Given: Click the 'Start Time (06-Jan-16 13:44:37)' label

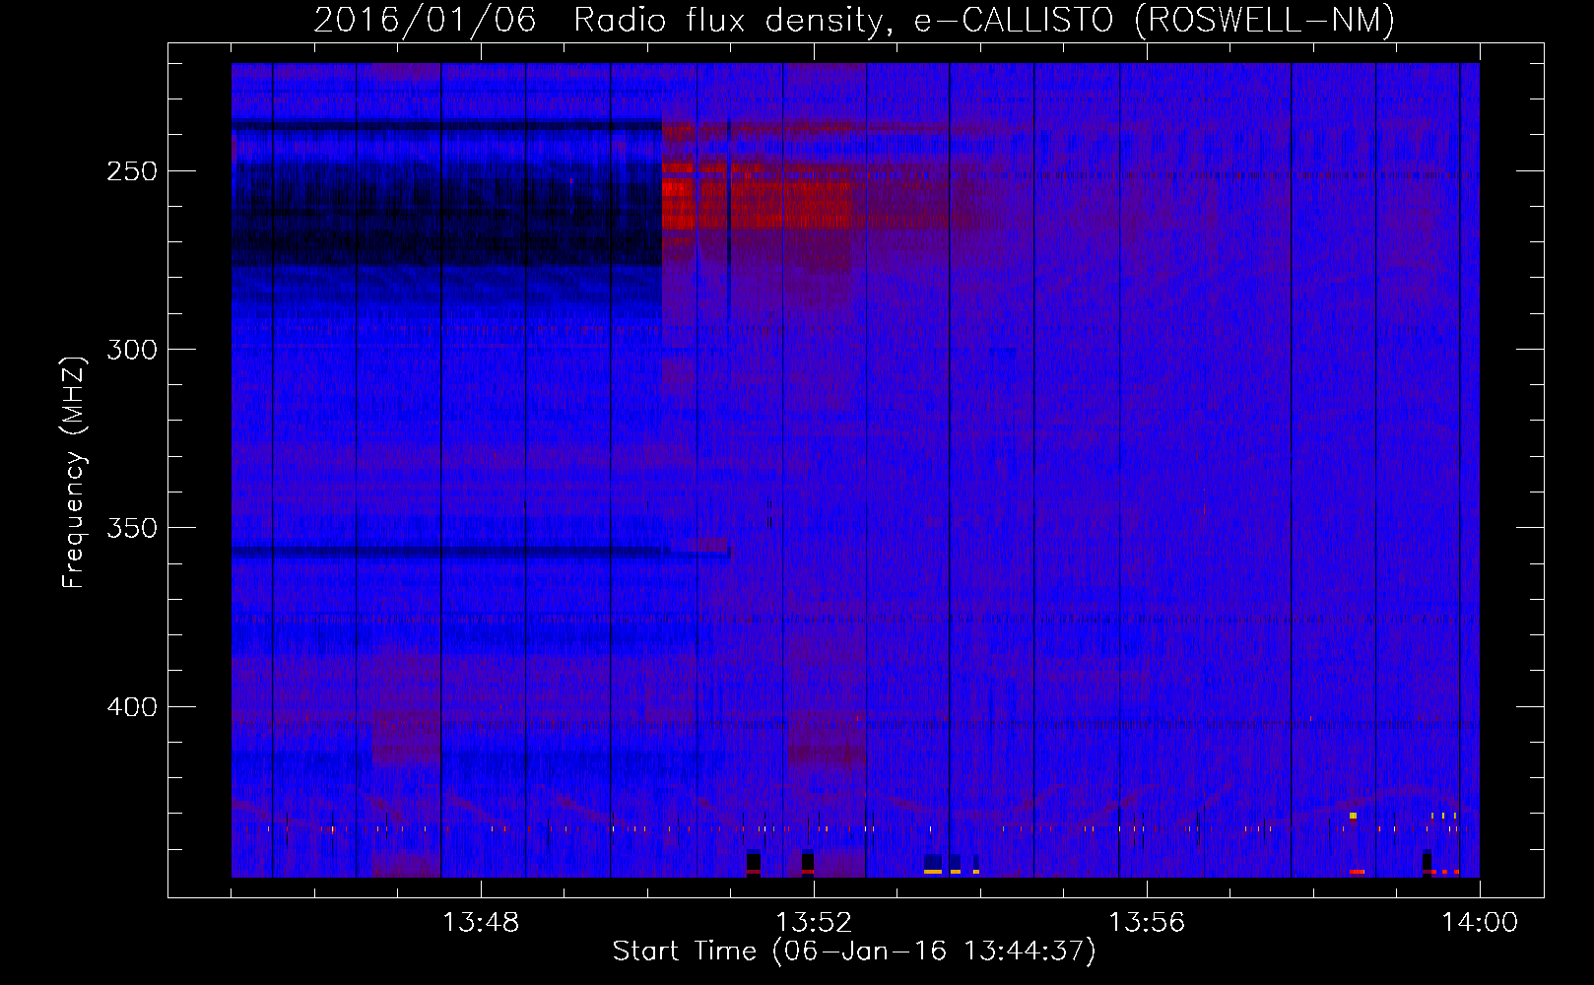Looking at the screenshot, I should (854, 951).
